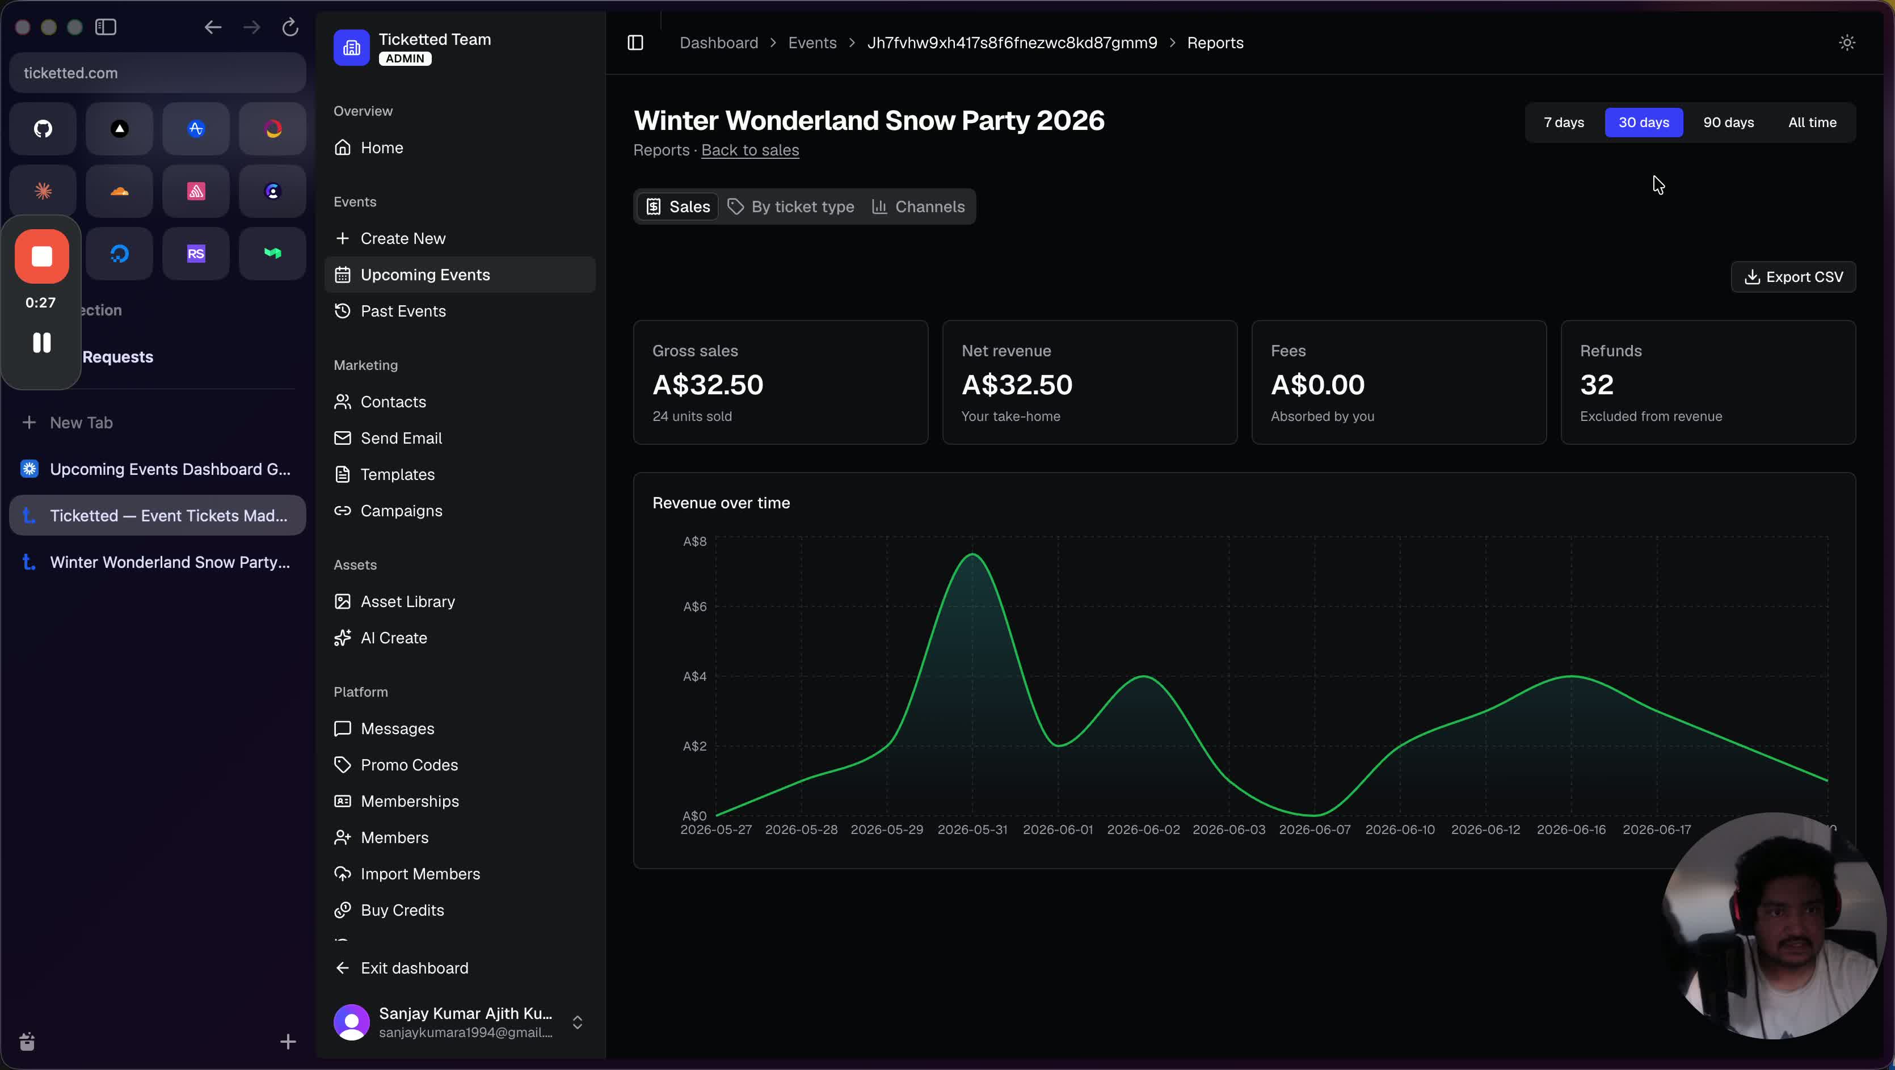Open Promo Codes in the sidebar
Screen dimensions: 1895x1070
409,765
